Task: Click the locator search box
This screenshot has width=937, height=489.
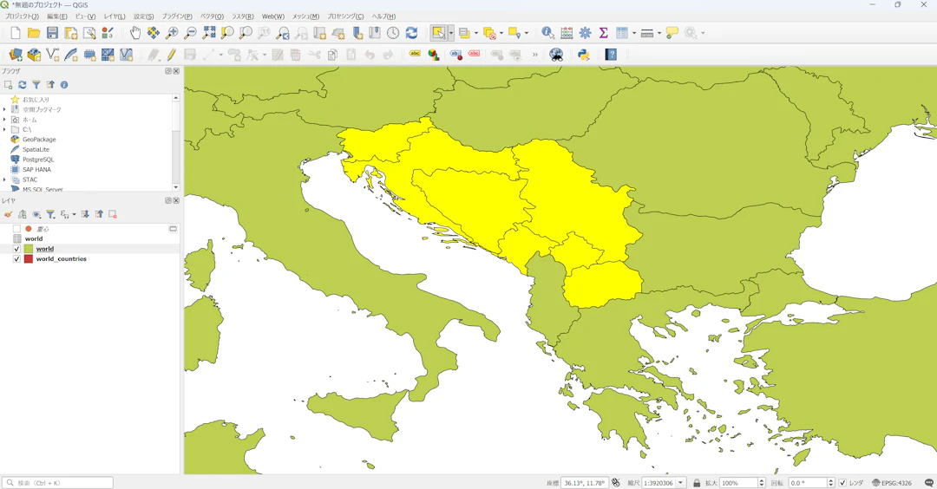Action: pos(57,482)
